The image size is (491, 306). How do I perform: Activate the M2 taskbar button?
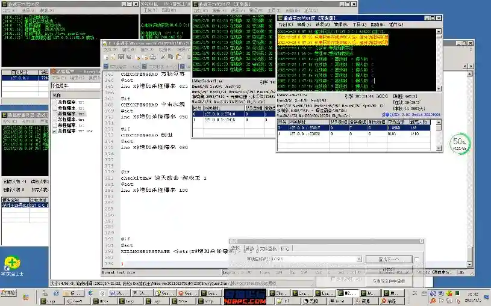[x=347, y=293]
